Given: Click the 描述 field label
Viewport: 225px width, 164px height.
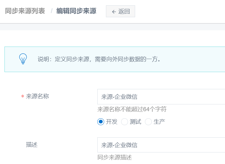Looking at the screenshot, I should click(32, 145).
